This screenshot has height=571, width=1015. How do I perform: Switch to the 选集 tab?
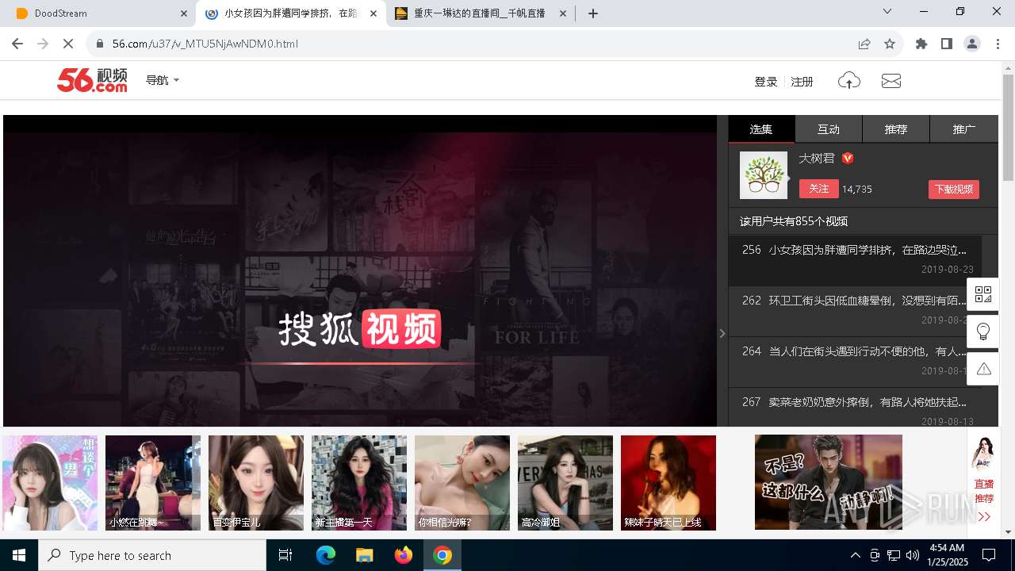[x=761, y=129]
